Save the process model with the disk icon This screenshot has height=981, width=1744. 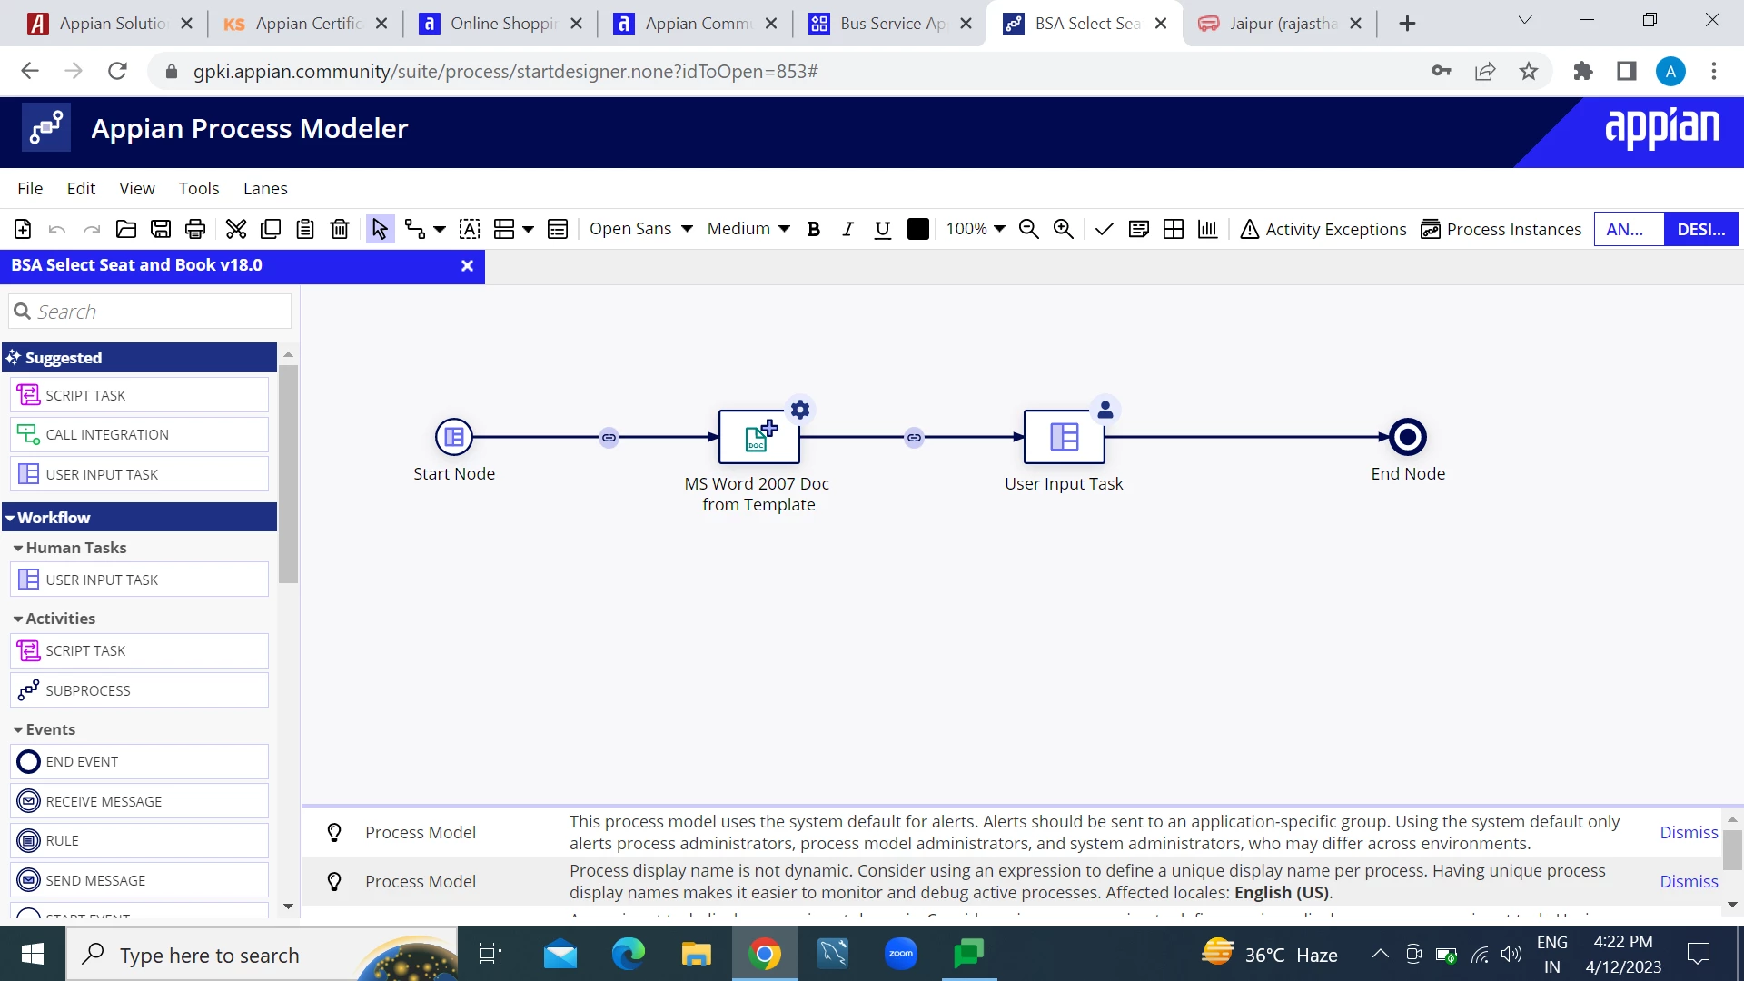161,229
